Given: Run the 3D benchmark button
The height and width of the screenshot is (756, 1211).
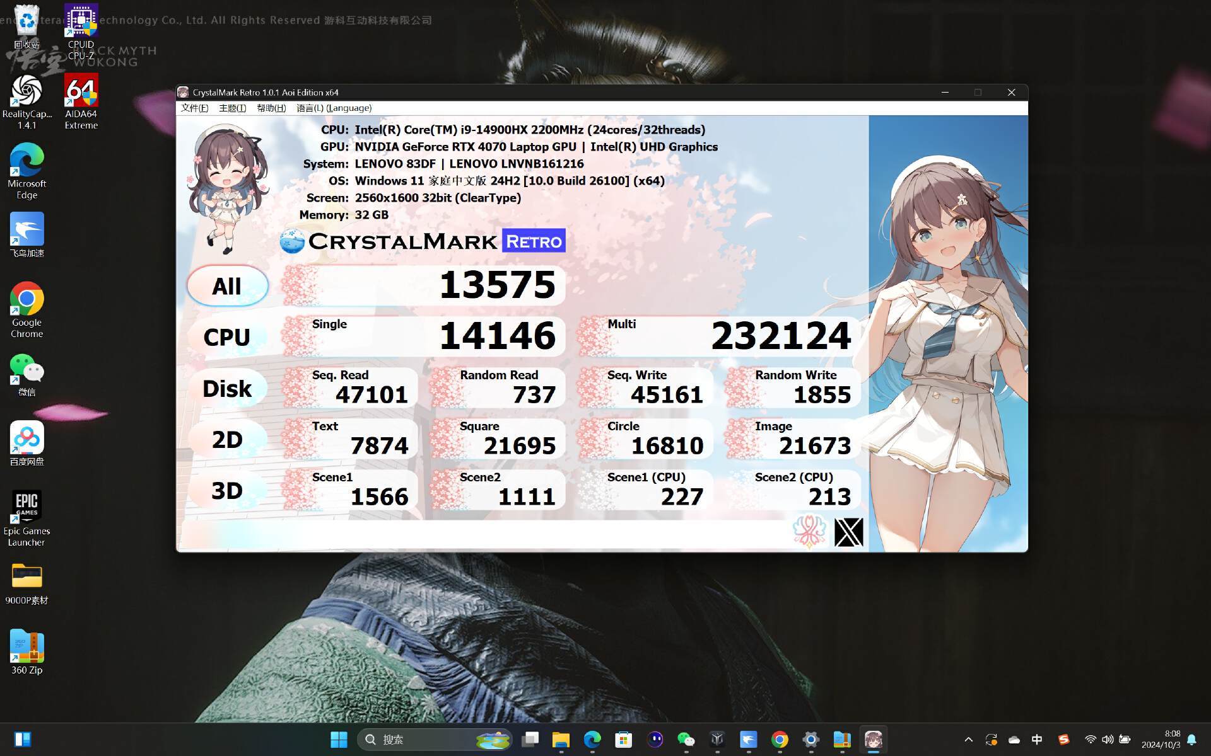Looking at the screenshot, I should coord(227,491).
